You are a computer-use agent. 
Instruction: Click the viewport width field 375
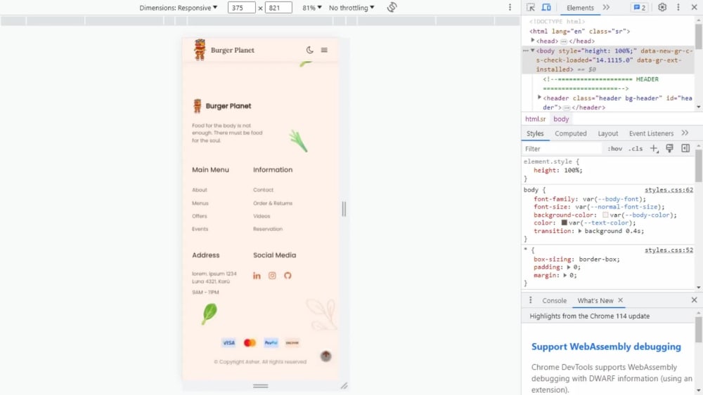241,8
